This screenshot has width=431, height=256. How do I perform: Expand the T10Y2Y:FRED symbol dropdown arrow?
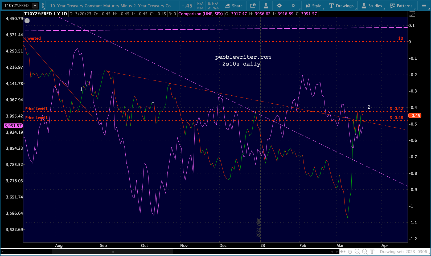(x=35, y=6)
